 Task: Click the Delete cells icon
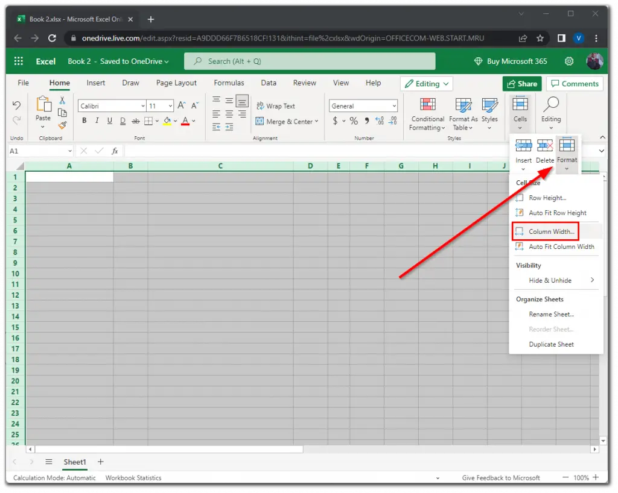(x=544, y=145)
